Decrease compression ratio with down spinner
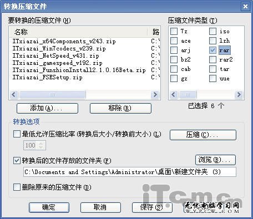 42,147
